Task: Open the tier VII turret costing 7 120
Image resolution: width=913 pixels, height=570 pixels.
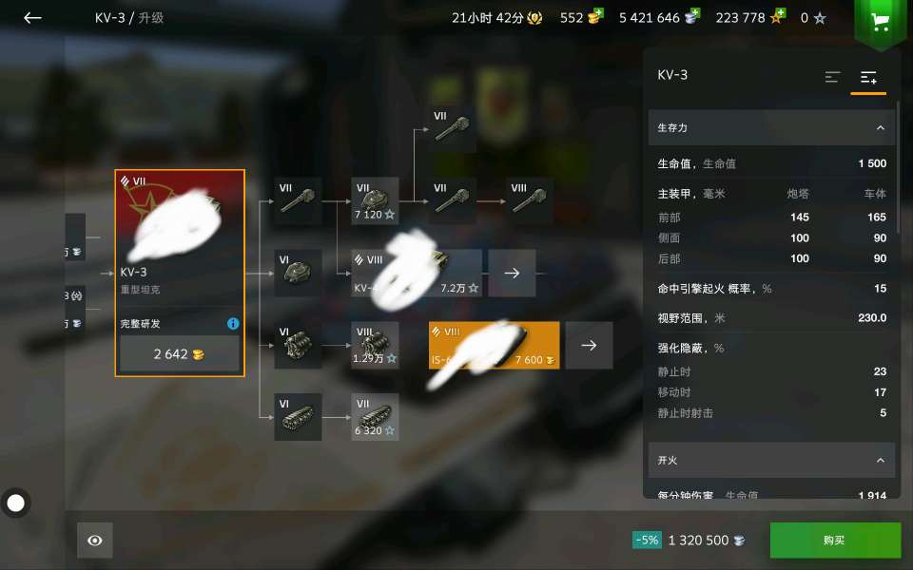Action: click(375, 200)
